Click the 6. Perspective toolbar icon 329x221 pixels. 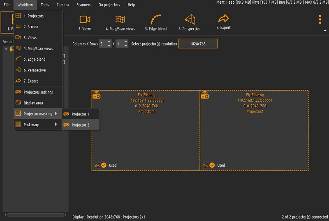coord(190,19)
